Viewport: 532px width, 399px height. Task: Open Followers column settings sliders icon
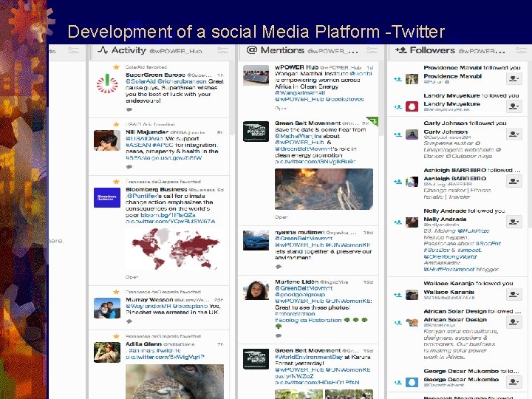coord(521,50)
